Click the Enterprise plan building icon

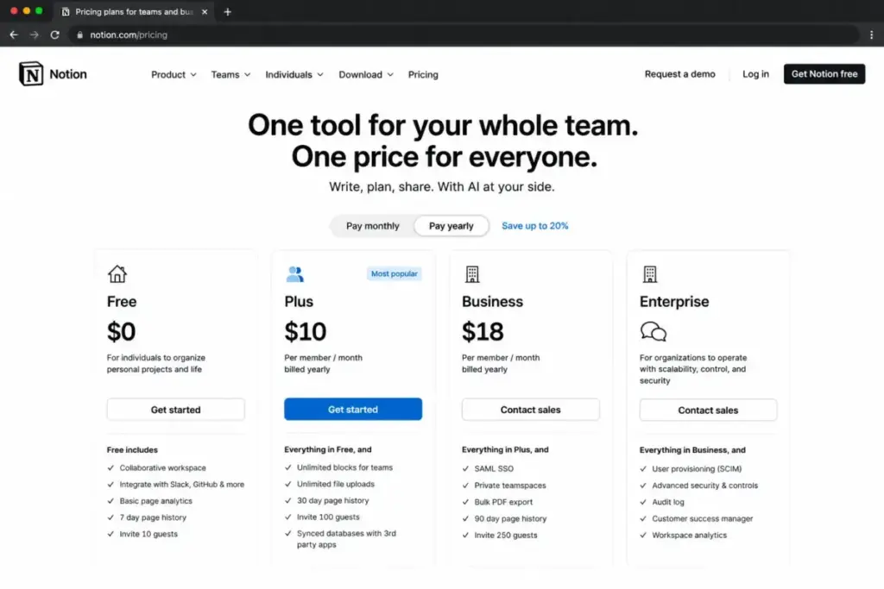(649, 274)
